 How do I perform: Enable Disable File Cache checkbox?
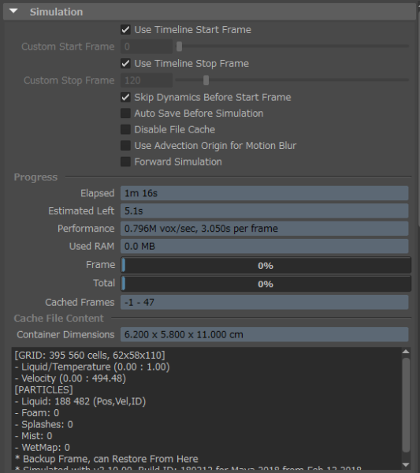click(x=125, y=129)
